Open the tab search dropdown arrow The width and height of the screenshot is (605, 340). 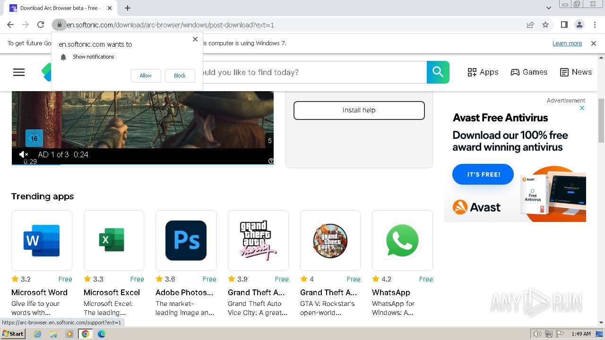tap(548, 8)
